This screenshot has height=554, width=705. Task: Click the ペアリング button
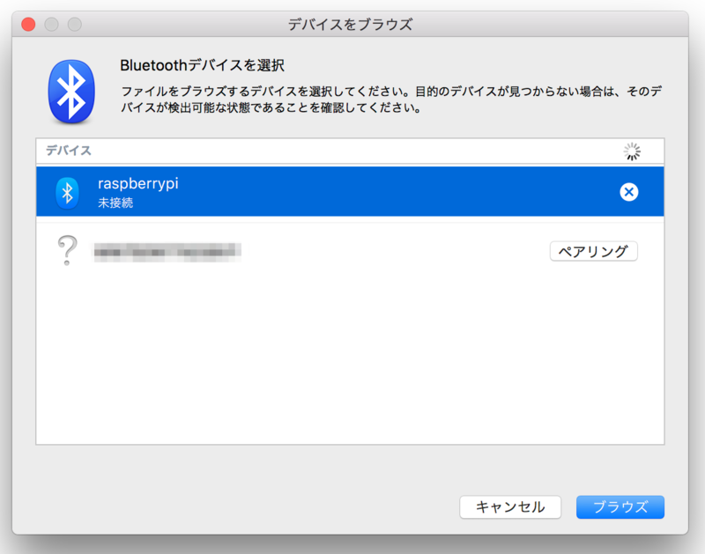[x=593, y=251]
